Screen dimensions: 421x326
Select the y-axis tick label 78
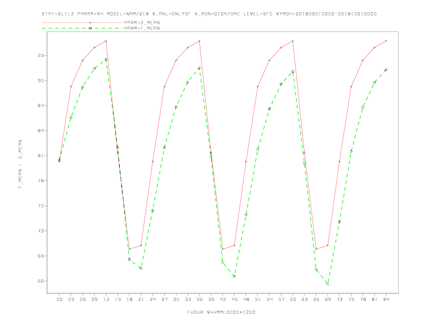pos(41,181)
